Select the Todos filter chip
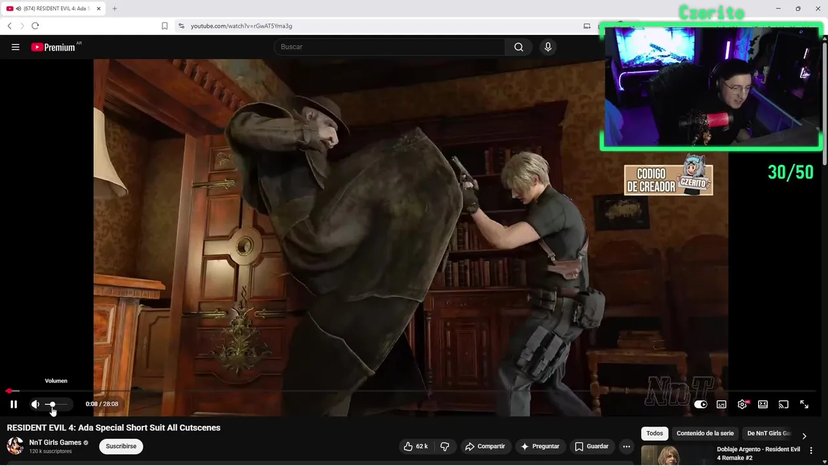Viewport: 828px width, 466px height. 655,434
